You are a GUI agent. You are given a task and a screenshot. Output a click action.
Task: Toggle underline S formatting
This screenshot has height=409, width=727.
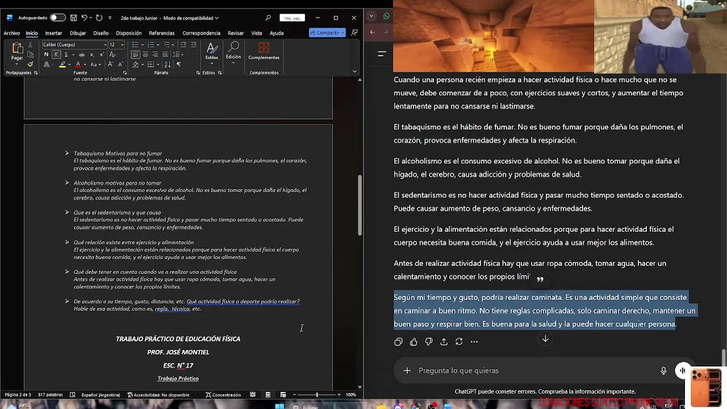pyautogui.click(x=66, y=55)
